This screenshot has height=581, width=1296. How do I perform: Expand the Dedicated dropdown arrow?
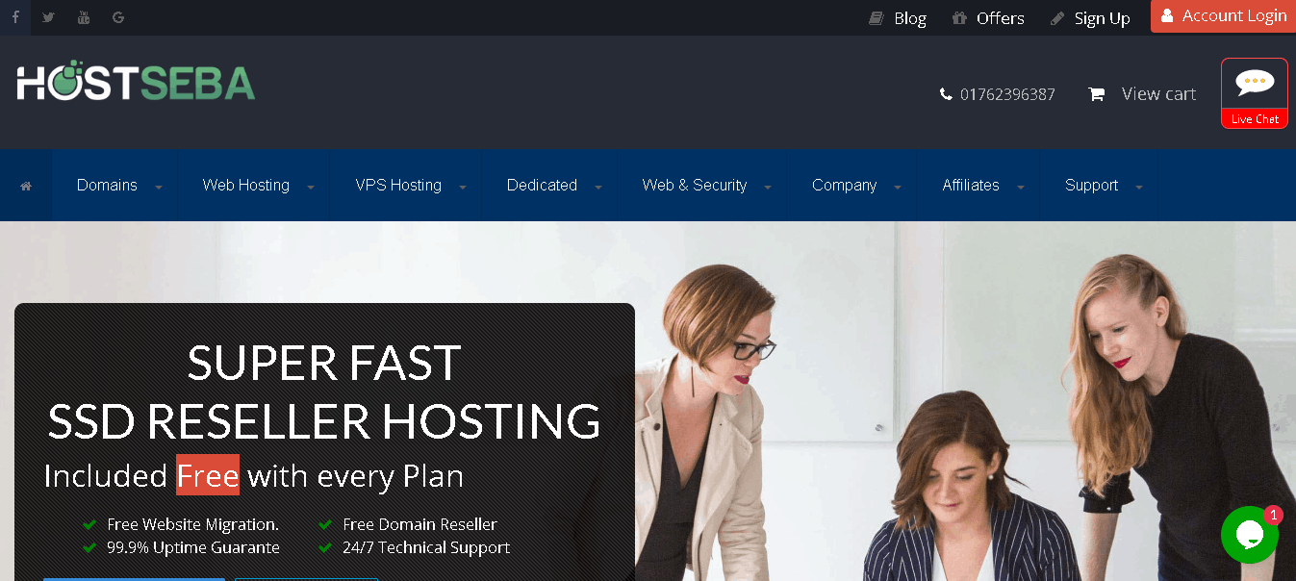598,188
